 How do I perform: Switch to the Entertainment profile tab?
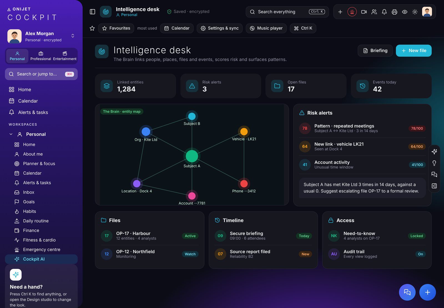pyautogui.click(x=65, y=56)
